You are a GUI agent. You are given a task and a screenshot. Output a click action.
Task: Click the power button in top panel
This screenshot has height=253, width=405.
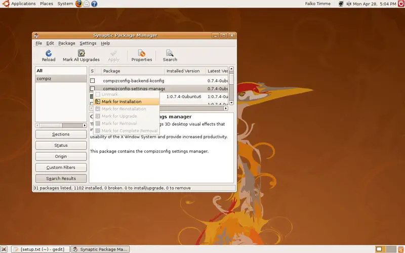click(x=401, y=4)
